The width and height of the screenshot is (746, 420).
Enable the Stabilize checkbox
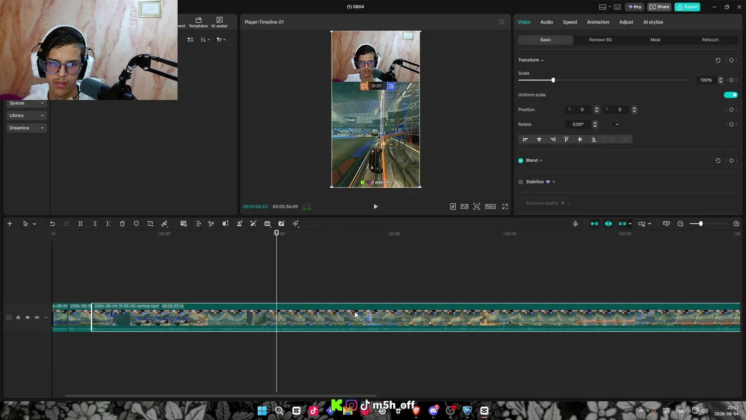(x=521, y=182)
